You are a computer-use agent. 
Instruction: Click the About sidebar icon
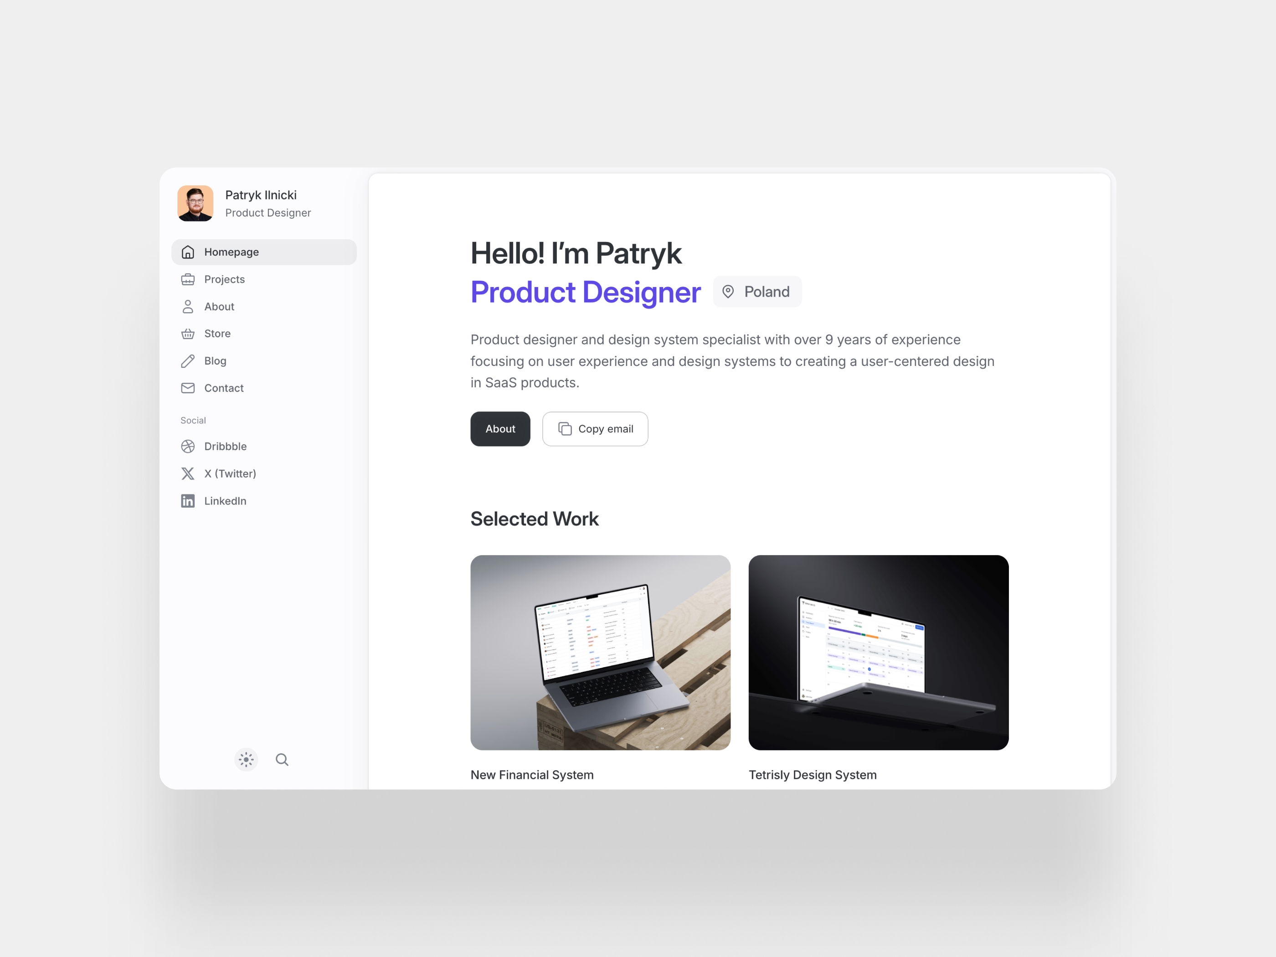click(x=188, y=307)
